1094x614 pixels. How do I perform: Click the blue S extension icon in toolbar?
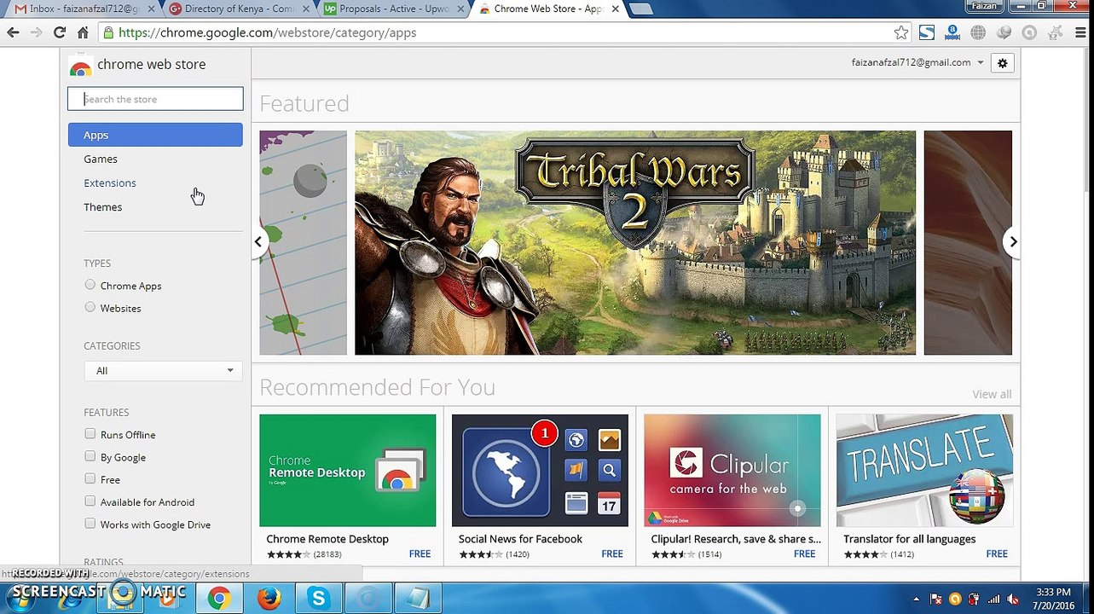click(927, 32)
